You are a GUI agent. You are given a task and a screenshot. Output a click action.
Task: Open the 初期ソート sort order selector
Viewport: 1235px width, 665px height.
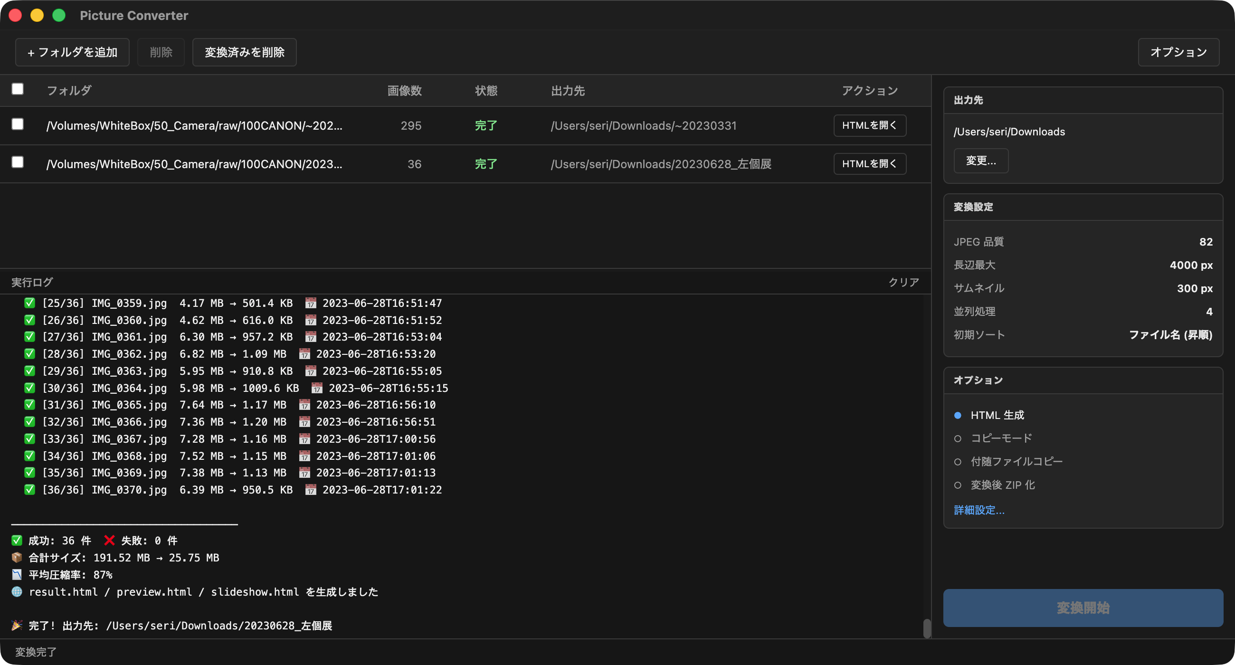(x=1170, y=335)
